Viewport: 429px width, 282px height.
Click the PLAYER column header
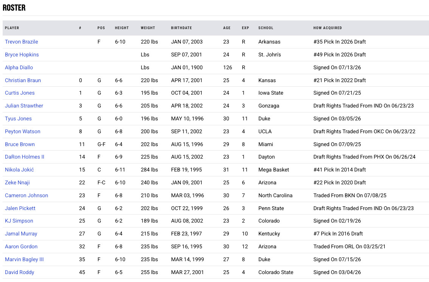pyautogui.click(x=12, y=28)
